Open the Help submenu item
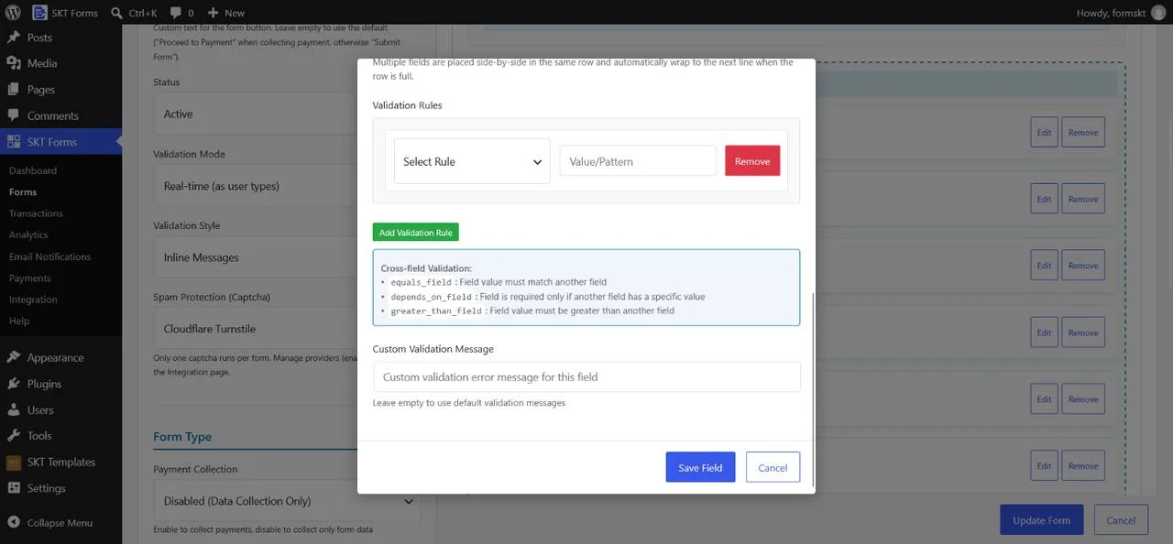This screenshot has height=544, width=1173. click(19, 321)
